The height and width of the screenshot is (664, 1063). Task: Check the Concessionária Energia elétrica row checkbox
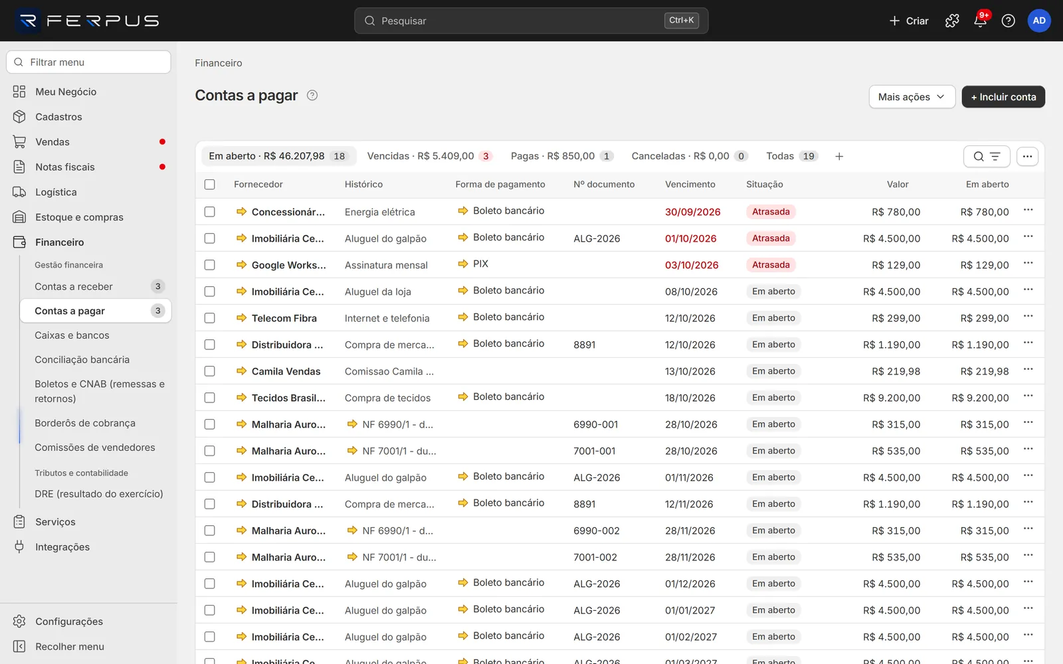tap(210, 212)
